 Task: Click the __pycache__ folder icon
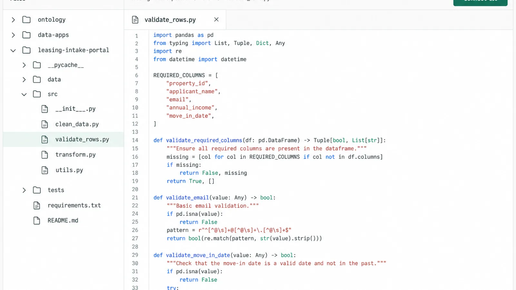pos(37,65)
